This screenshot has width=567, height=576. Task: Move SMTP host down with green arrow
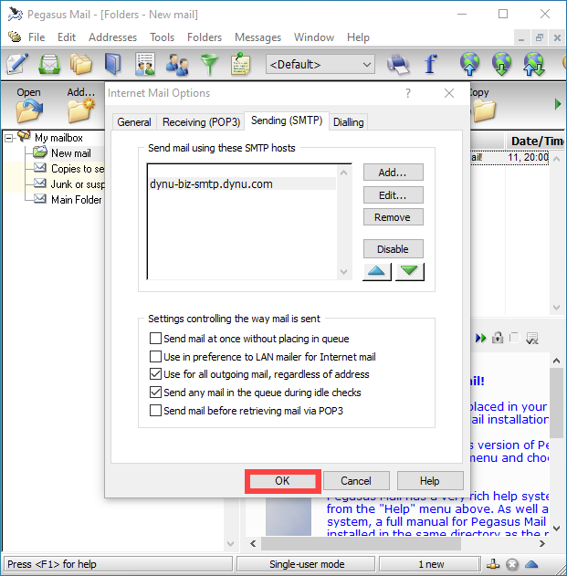point(409,272)
